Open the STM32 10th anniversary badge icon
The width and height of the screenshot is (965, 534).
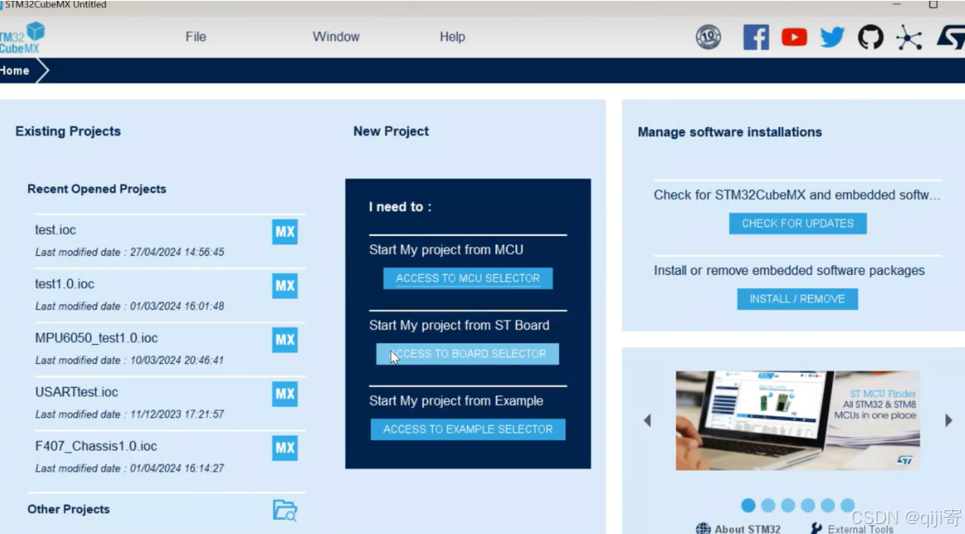708,37
